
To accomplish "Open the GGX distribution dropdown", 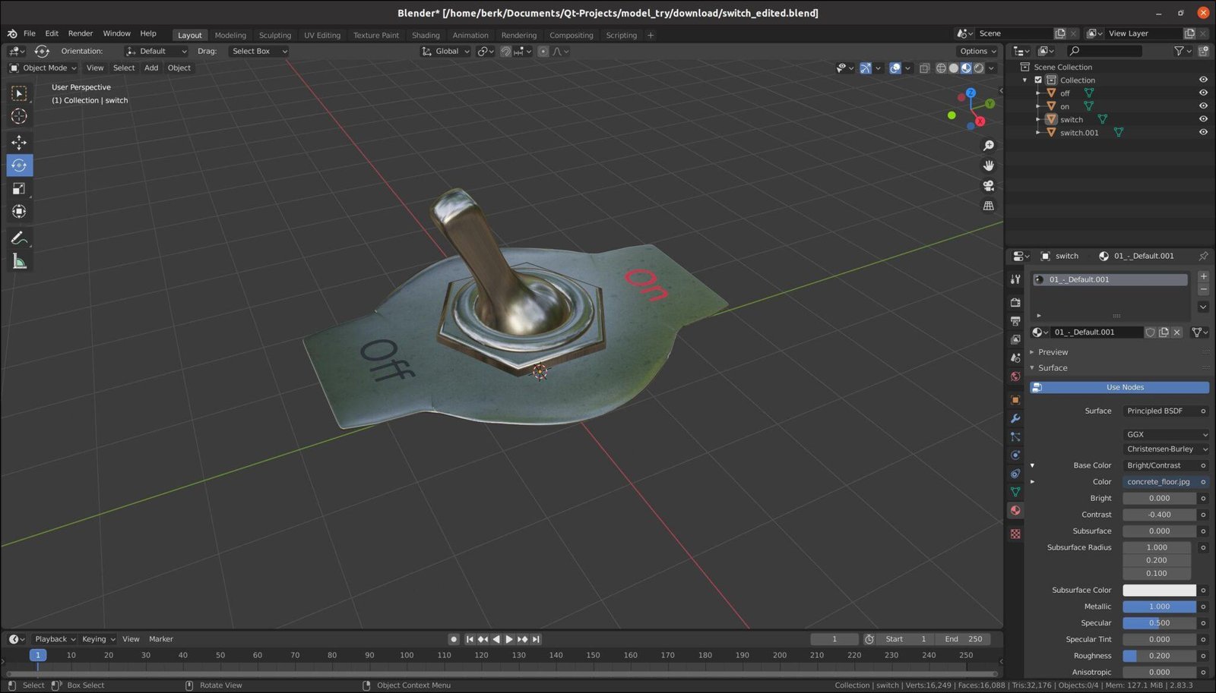I will 1165,434.
